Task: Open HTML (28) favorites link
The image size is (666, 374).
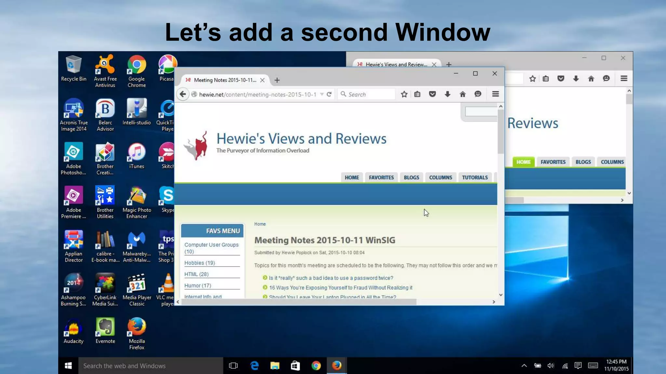Action: (196, 274)
